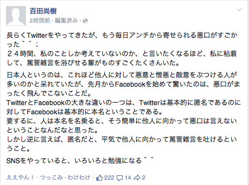The image size is (249, 185).
Task: Show the 222 people who liked
Action: 109,178
